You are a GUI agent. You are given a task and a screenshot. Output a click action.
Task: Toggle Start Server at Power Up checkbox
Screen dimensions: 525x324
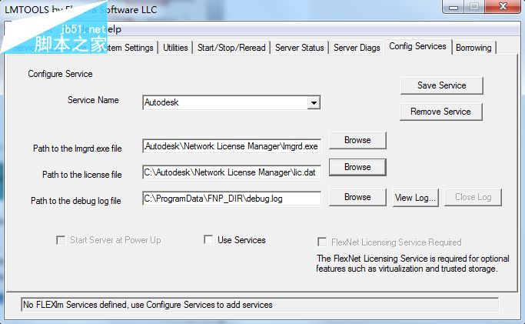click(61, 240)
